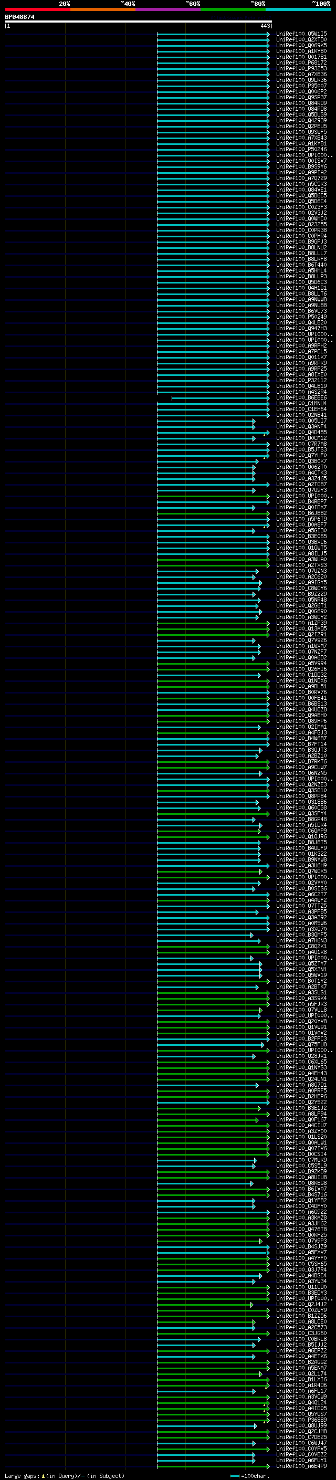This screenshot has height=1480, width=336.
Task: Open hit UniRef100_Q4D455
Action: (301, 433)
